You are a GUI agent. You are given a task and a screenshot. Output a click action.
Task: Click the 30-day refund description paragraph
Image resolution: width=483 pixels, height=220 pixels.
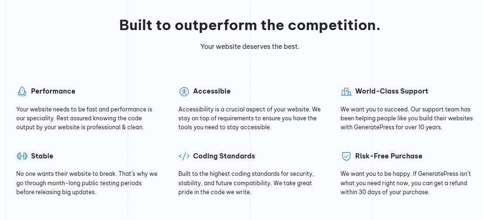click(405, 183)
